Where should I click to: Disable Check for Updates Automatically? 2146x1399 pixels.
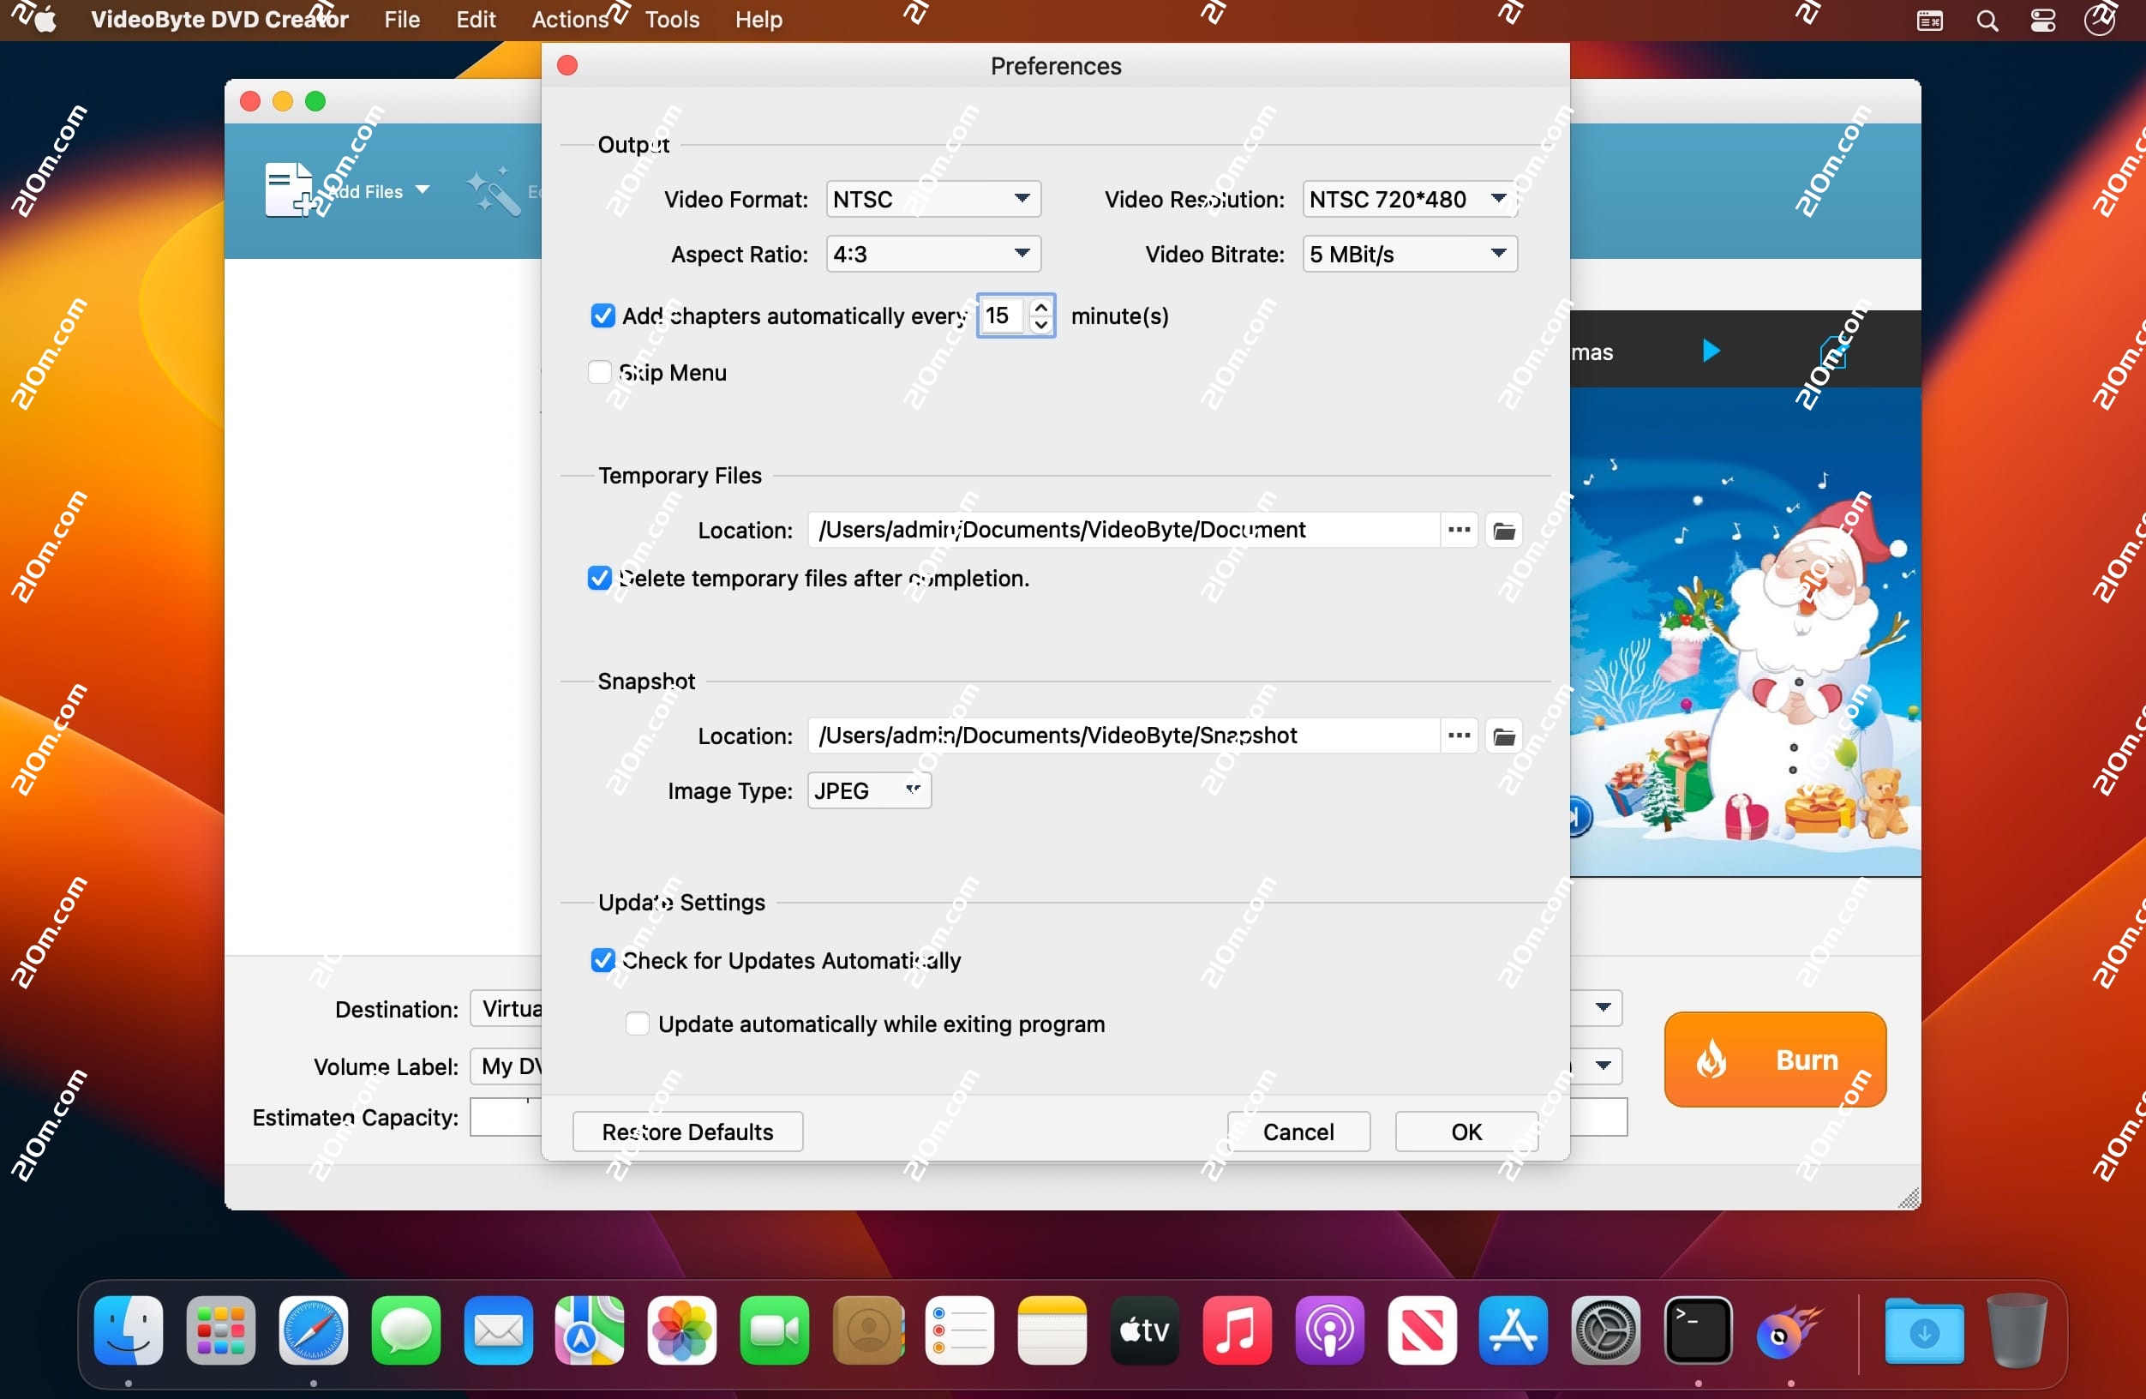click(602, 961)
